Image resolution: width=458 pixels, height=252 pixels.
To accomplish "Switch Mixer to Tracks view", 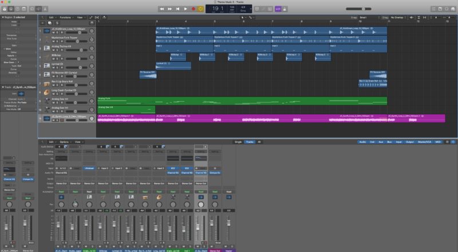I will [x=250, y=142].
